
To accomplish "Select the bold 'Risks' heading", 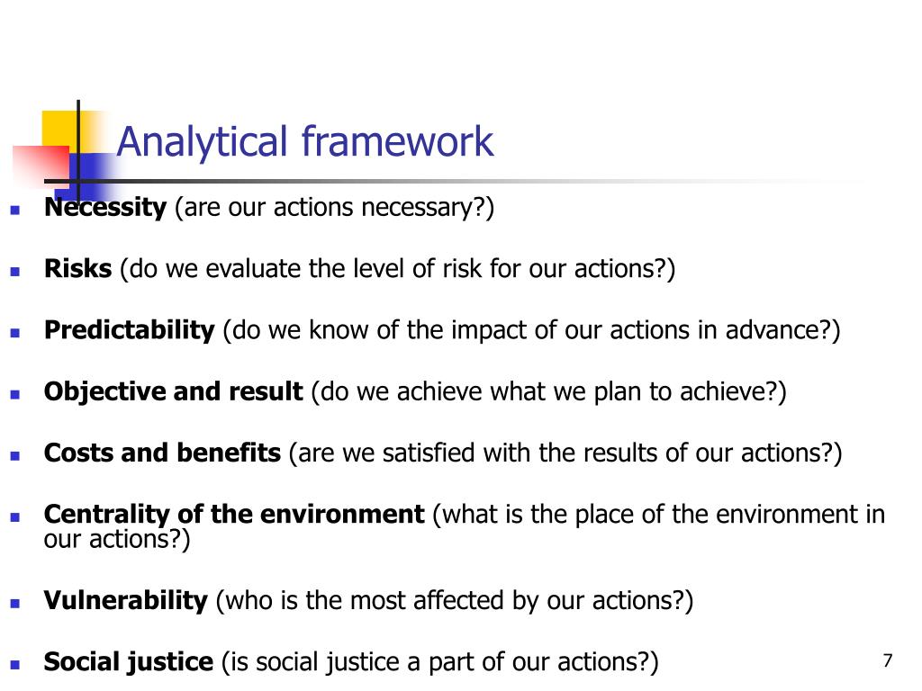I will coord(77,268).
